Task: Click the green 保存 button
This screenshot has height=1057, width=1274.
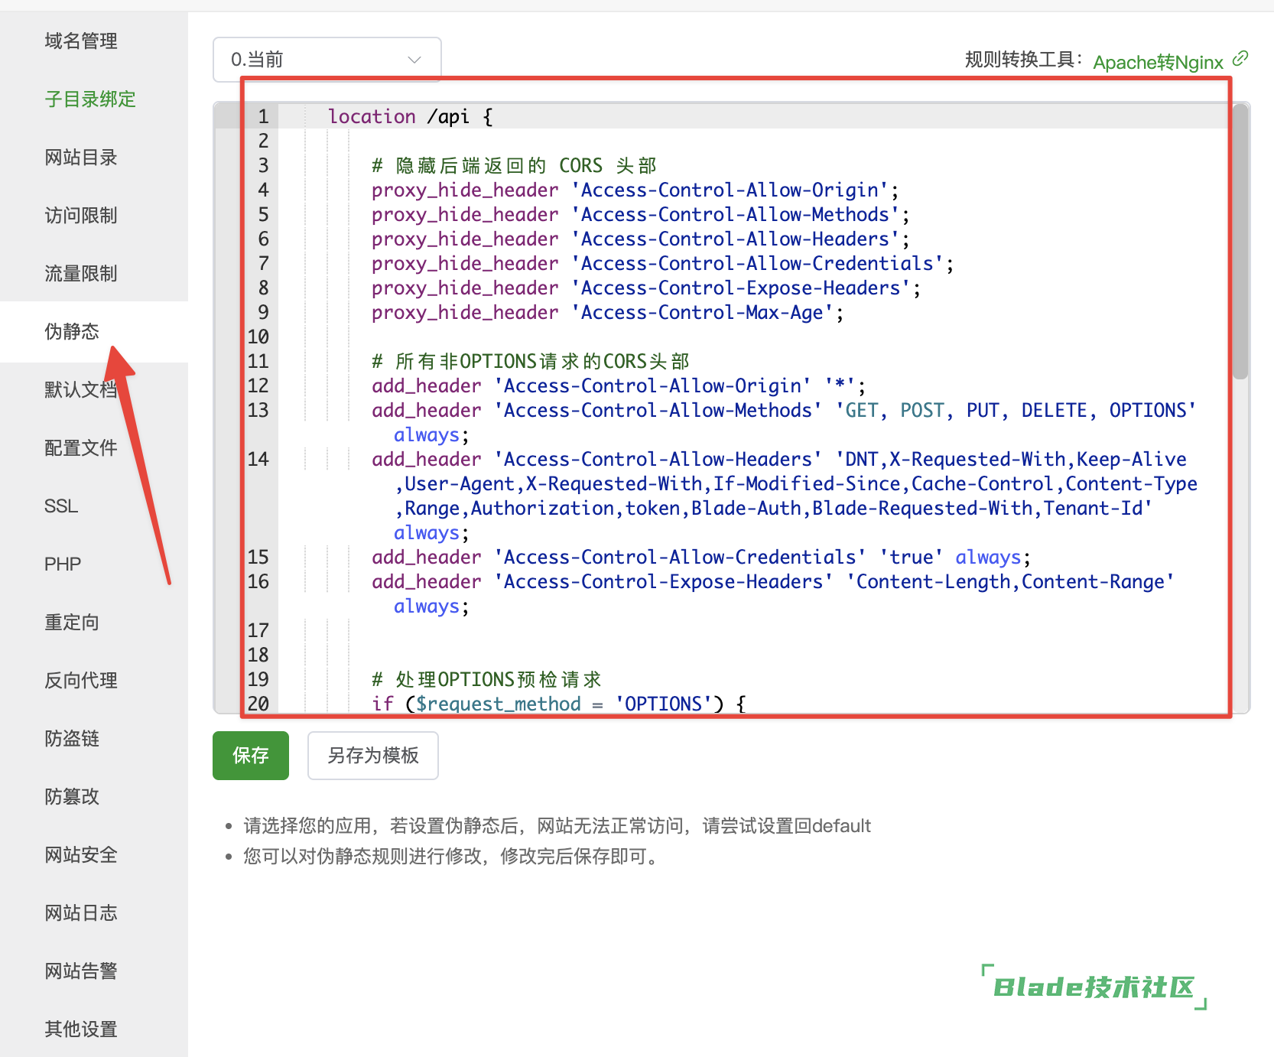Action: click(x=250, y=756)
